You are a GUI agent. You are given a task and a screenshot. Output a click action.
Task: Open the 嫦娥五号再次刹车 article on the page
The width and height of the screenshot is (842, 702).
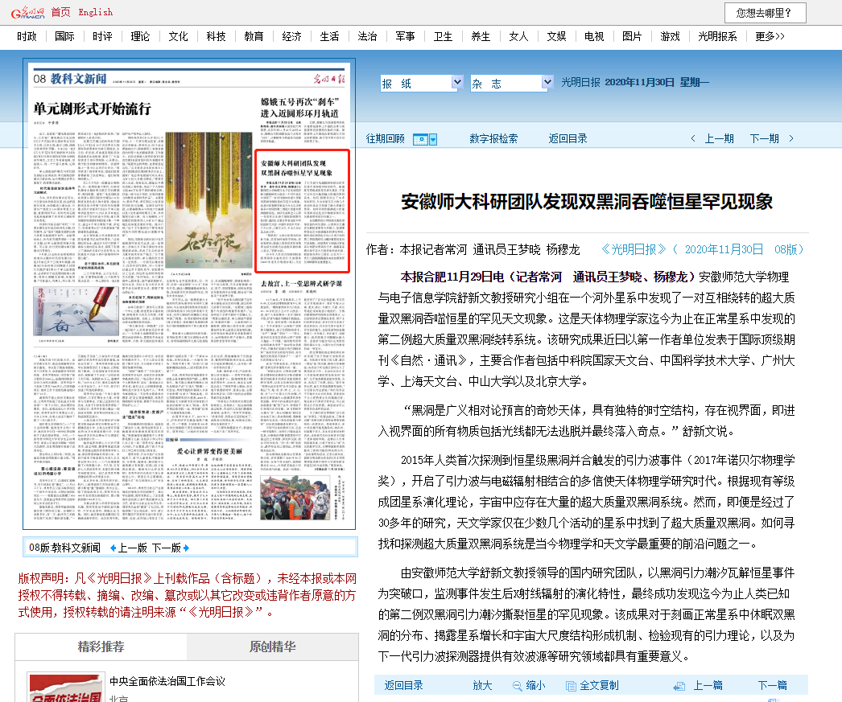coord(299,107)
